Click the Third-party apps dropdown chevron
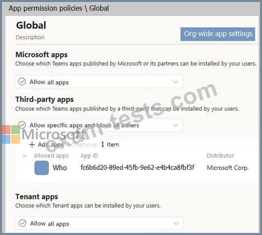The image size is (262, 235). click(176, 125)
